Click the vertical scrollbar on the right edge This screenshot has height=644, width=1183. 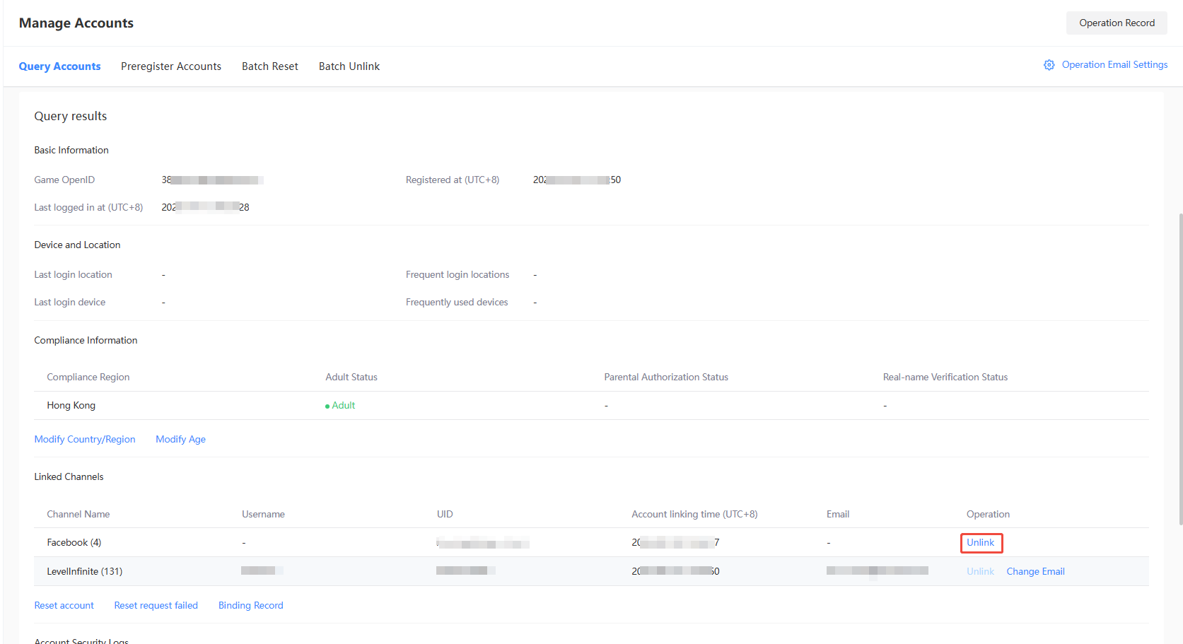[1179, 368]
